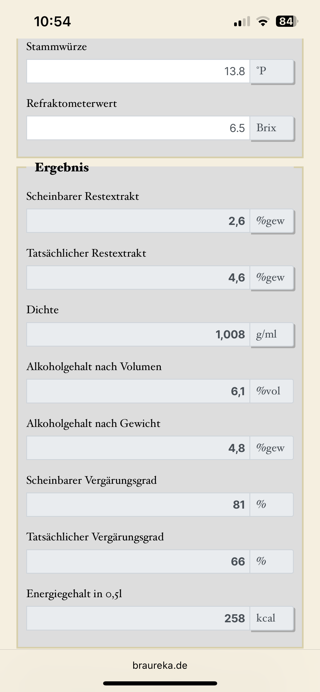Tap the braureka.de address bar
320x692 pixels.
[x=160, y=665]
